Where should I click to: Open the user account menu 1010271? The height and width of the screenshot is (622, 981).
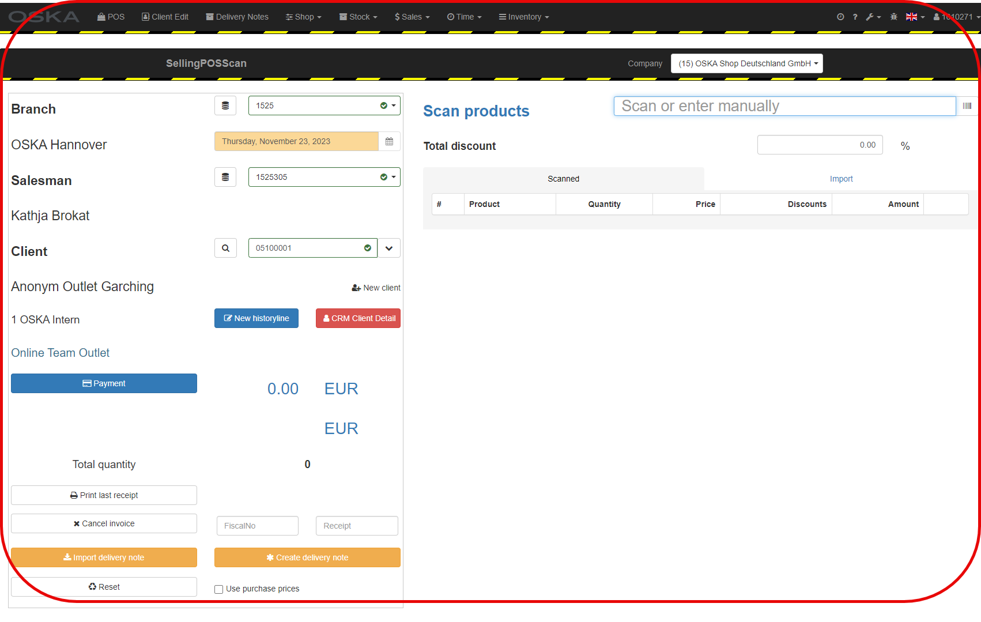[957, 17]
